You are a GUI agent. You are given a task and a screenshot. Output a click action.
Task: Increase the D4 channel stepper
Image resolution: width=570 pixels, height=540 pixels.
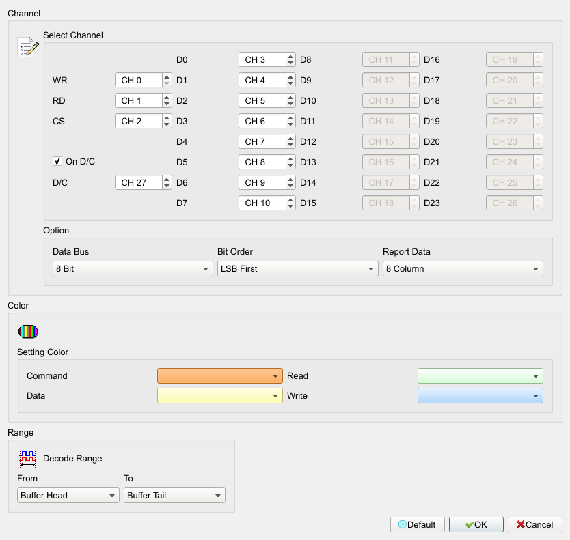point(290,139)
